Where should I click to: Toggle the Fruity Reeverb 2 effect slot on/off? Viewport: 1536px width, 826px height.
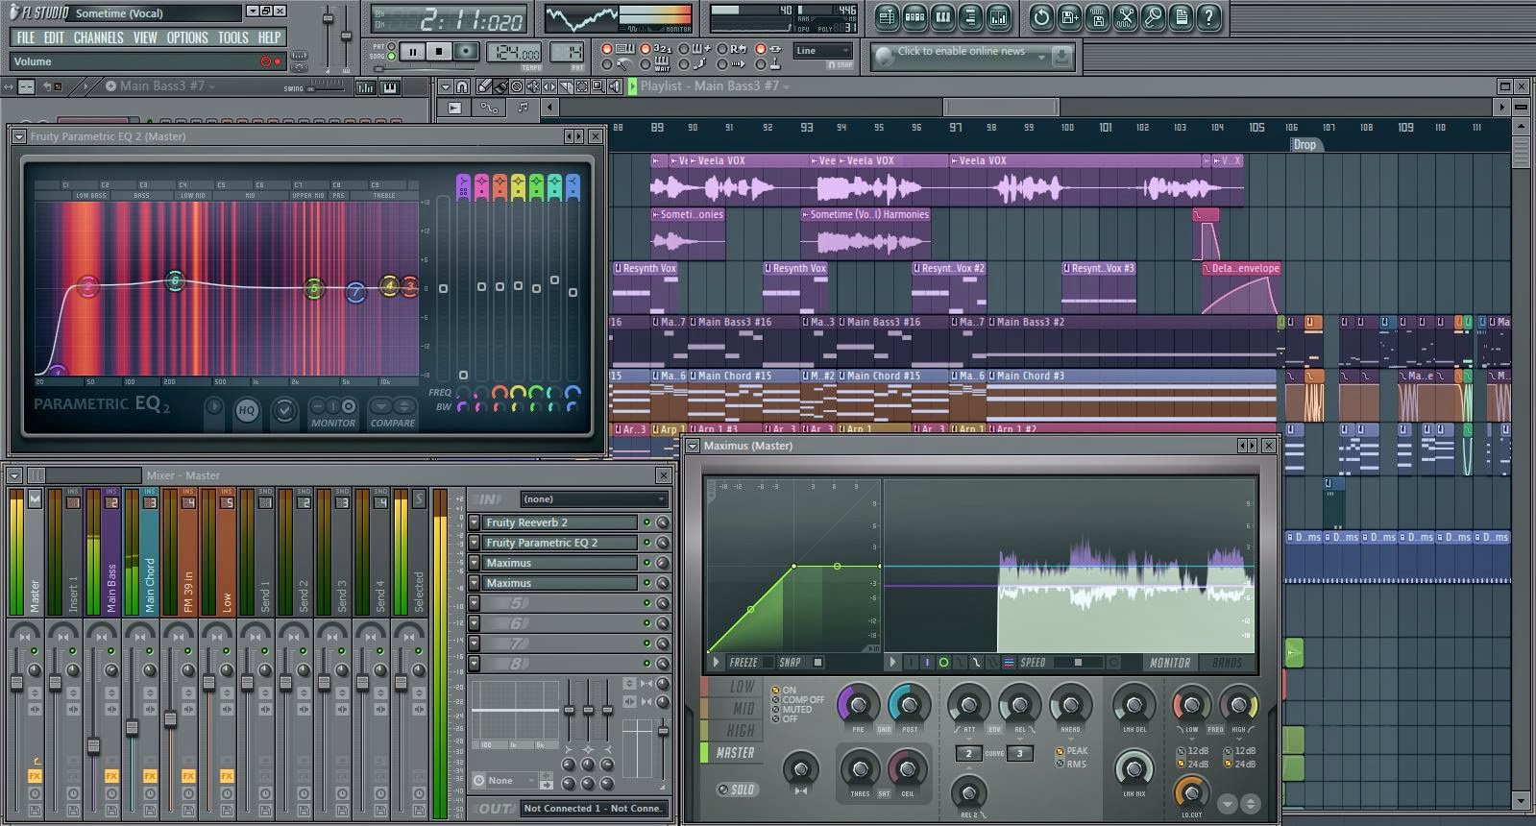[x=647, y=522]
